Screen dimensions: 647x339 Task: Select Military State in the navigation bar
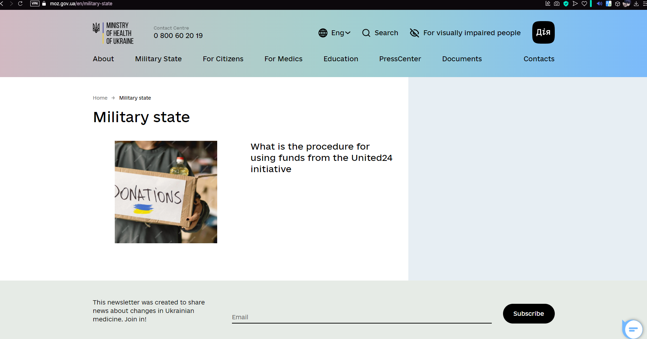158,59
